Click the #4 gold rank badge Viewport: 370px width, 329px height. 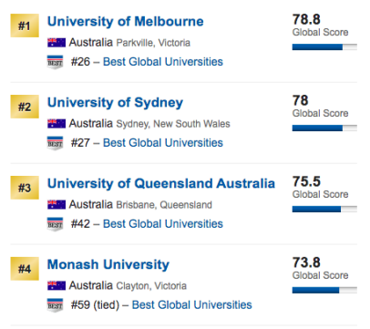(x=25, y=269)
